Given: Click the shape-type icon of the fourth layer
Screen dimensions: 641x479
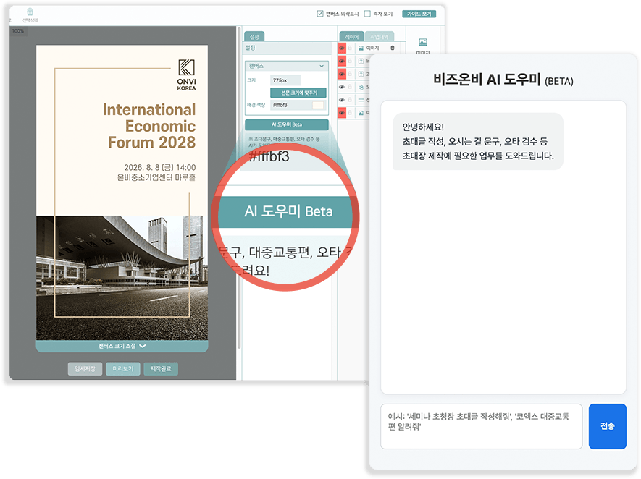Looking at the screenshot, I should coord(361,87).
